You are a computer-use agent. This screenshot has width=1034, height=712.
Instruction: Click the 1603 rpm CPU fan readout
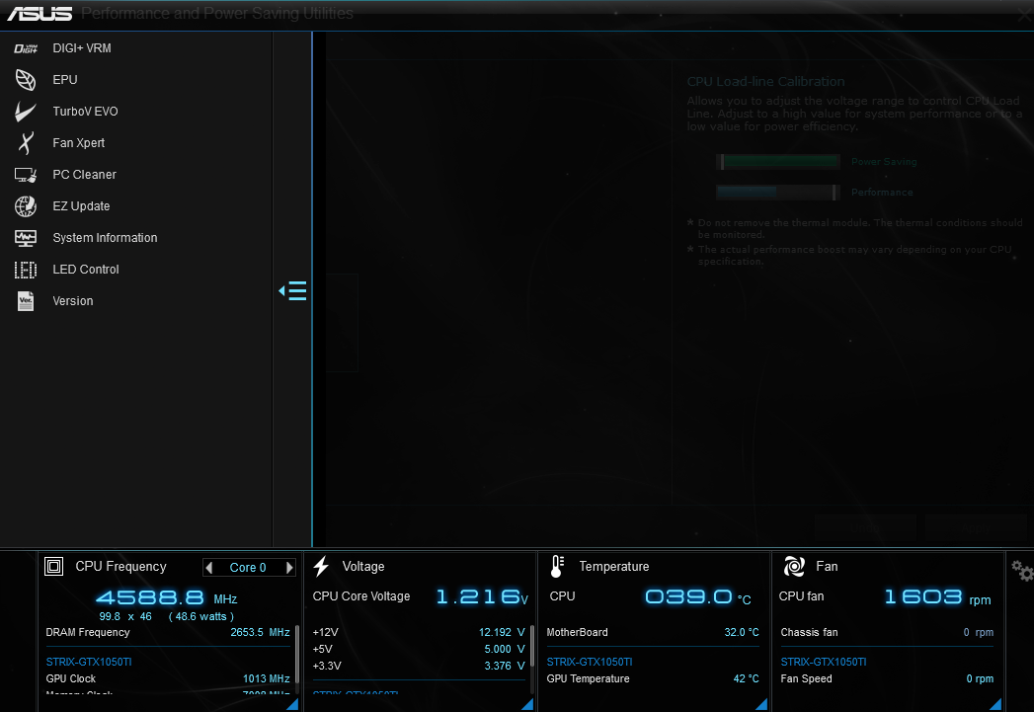[x=938, y=597]
